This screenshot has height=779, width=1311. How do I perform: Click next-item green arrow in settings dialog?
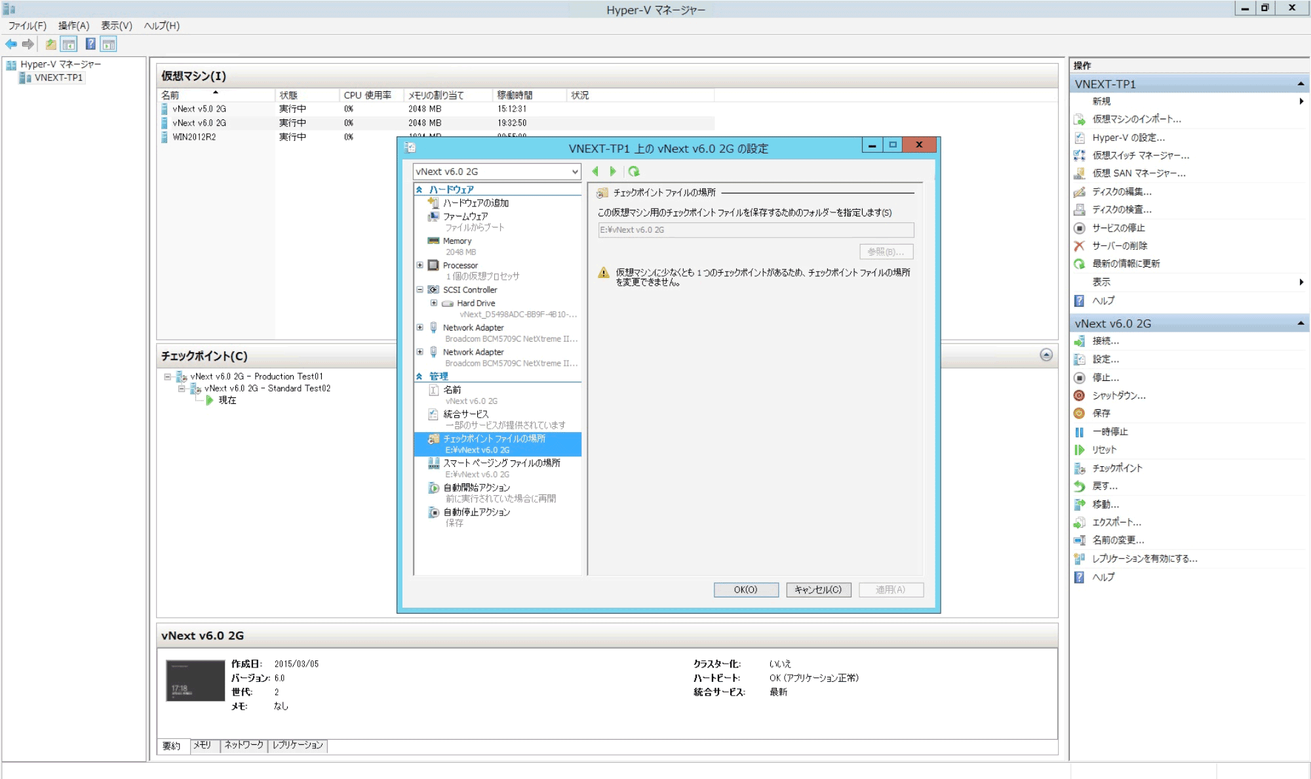tap(613, 171)
